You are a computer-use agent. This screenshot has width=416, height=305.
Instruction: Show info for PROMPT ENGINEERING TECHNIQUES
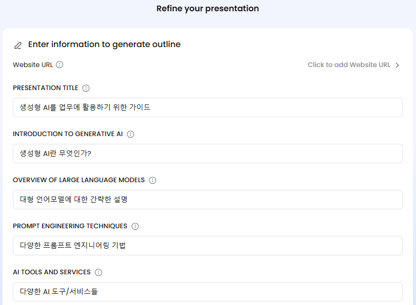[x=135, y=226]
